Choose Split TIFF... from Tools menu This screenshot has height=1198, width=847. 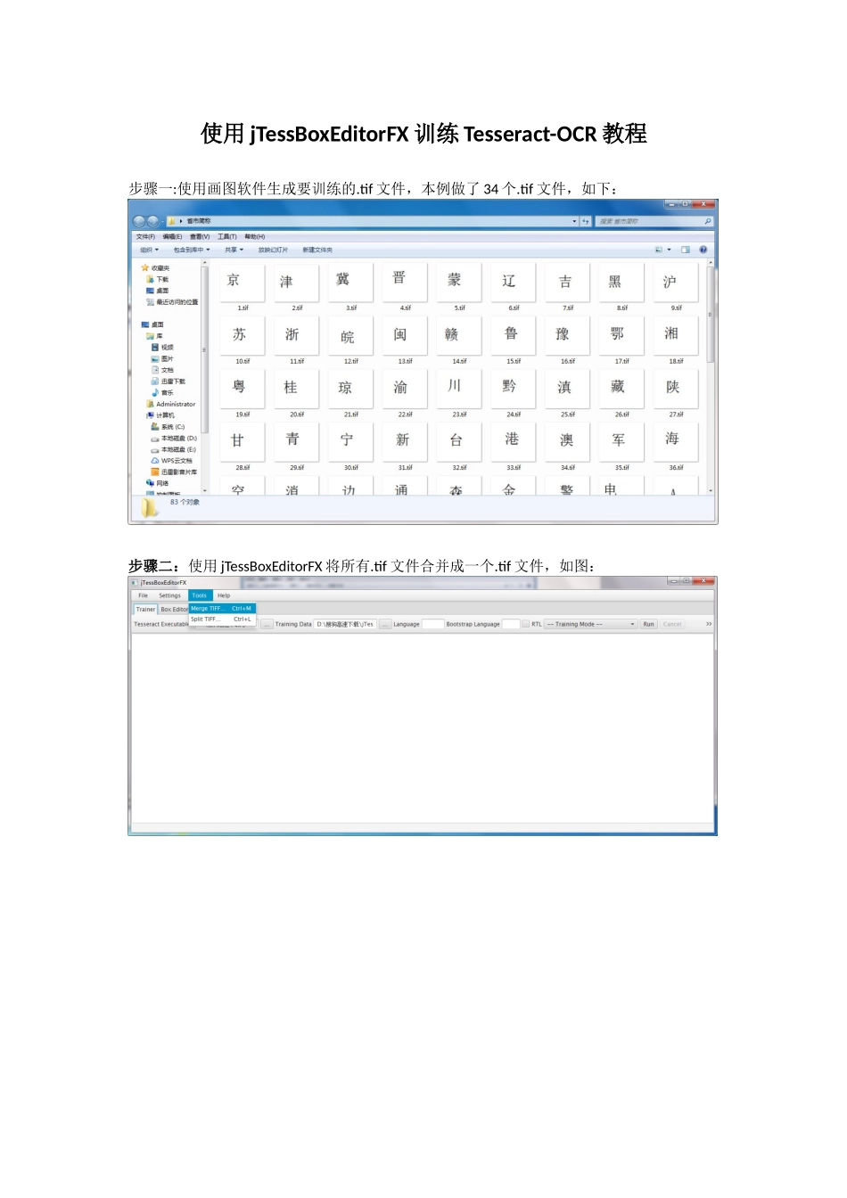coord(222,619)
